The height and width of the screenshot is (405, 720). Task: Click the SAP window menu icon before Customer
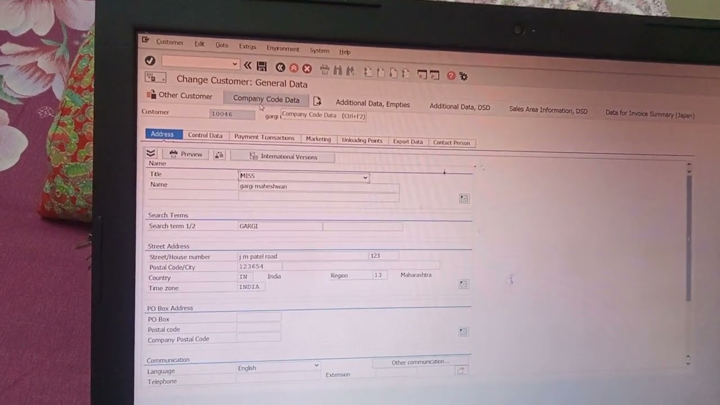[x=146, y=40]
